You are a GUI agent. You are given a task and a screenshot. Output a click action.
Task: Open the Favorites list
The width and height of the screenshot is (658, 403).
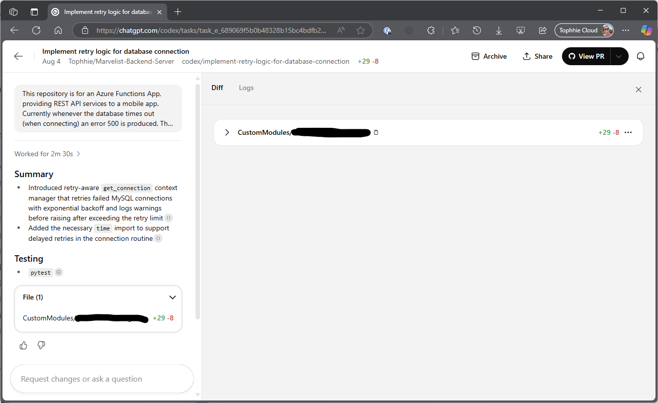coord(455,30)
